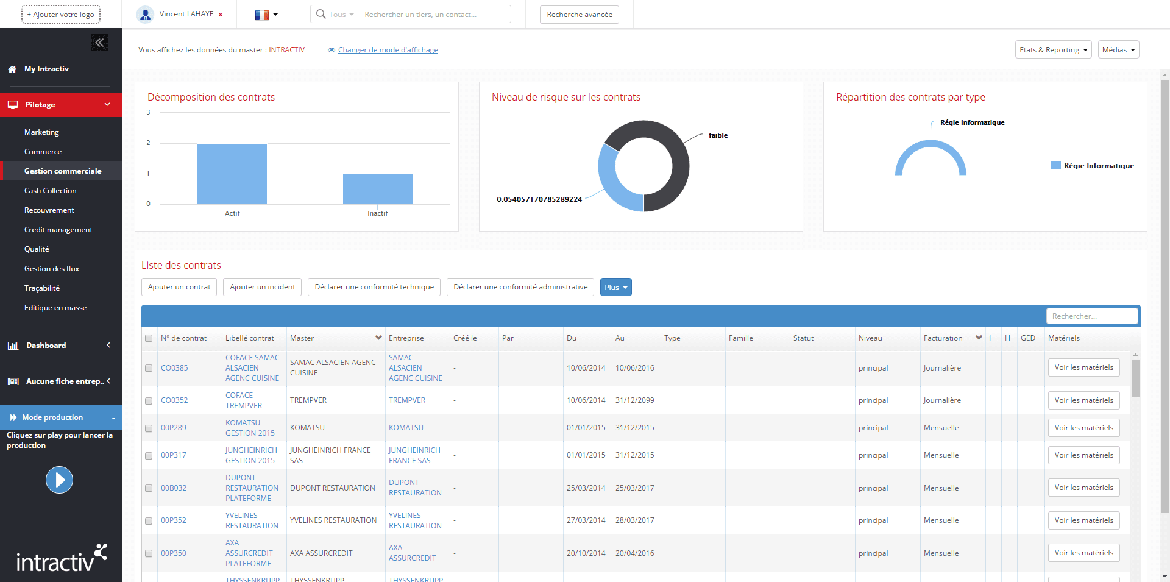This screenshot has height=582, width=1170.
Task: Click the My Intractiv home icon
Action: pyautogui.click(x=12, y=69)
